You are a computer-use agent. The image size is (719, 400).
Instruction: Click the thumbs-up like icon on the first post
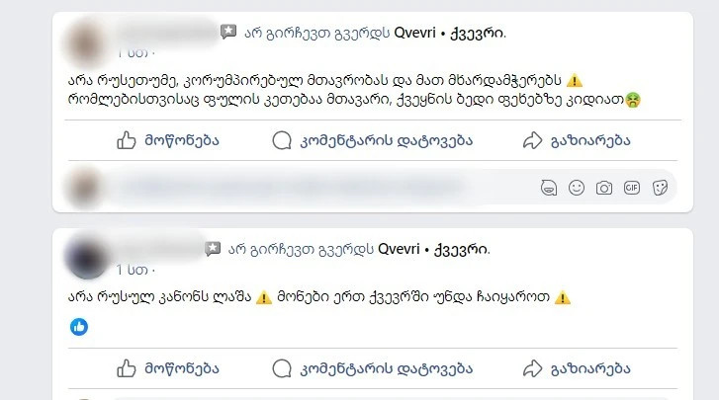tap(127, 140)
